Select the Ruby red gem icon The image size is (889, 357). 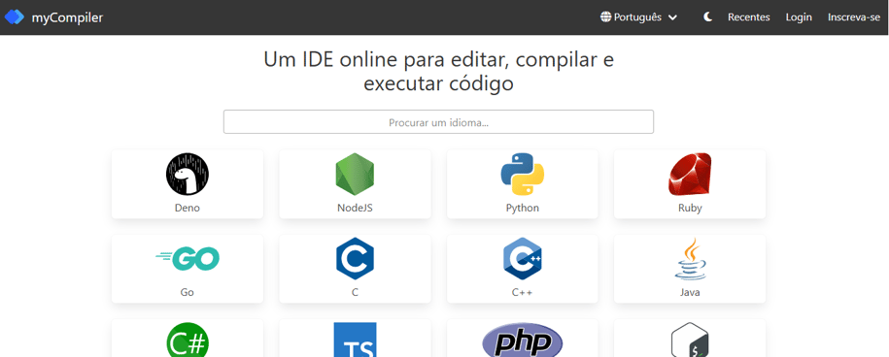click(x=690, y=175)
